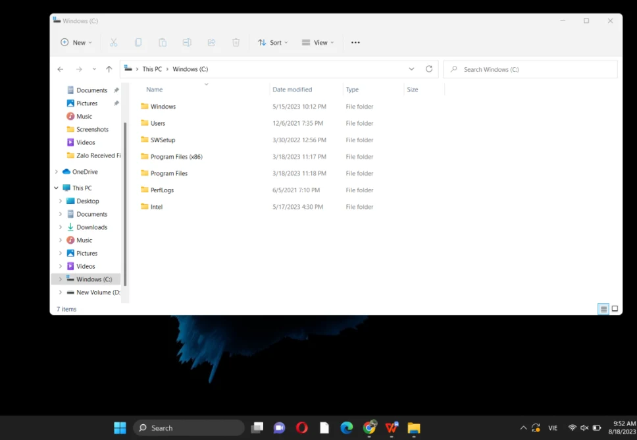Open pinned Documents in Quick access

click(x=92, y=90)
